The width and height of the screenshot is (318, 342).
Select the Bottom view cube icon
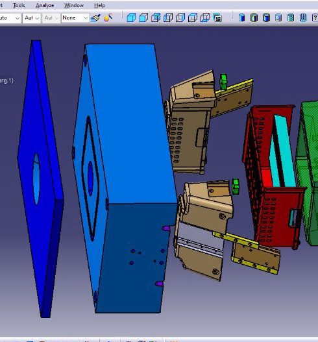[x=205, y=18]
